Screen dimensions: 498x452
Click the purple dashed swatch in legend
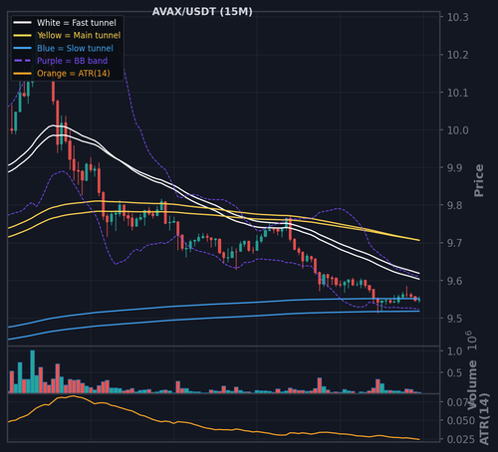click(x=22, y=61)
